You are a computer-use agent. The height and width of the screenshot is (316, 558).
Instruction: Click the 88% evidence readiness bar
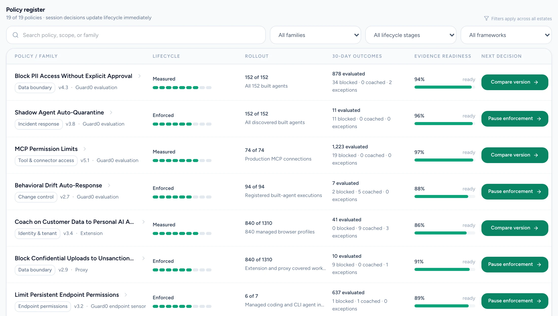point(445,196)
